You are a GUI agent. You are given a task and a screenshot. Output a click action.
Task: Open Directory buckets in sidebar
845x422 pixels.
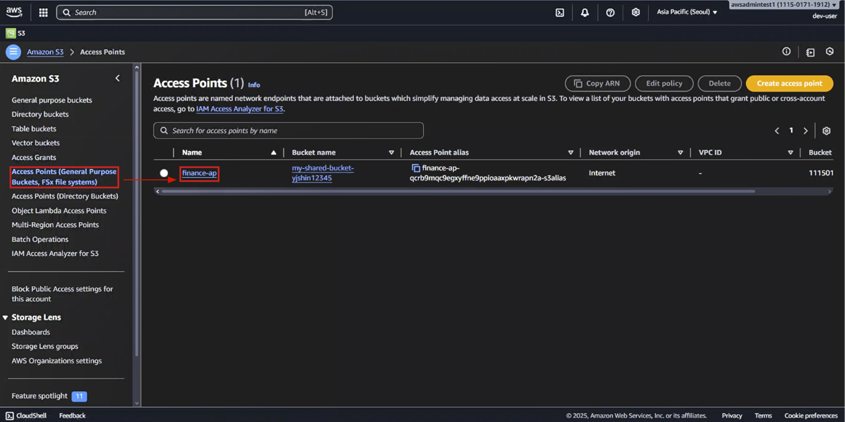[x=40, y=114]
